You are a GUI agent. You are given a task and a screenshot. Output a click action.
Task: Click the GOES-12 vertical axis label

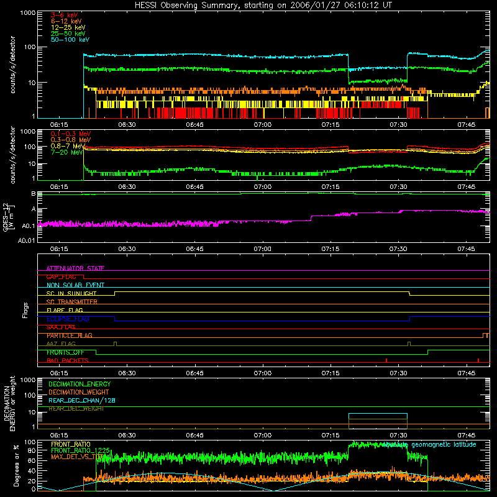coord(8,217)
